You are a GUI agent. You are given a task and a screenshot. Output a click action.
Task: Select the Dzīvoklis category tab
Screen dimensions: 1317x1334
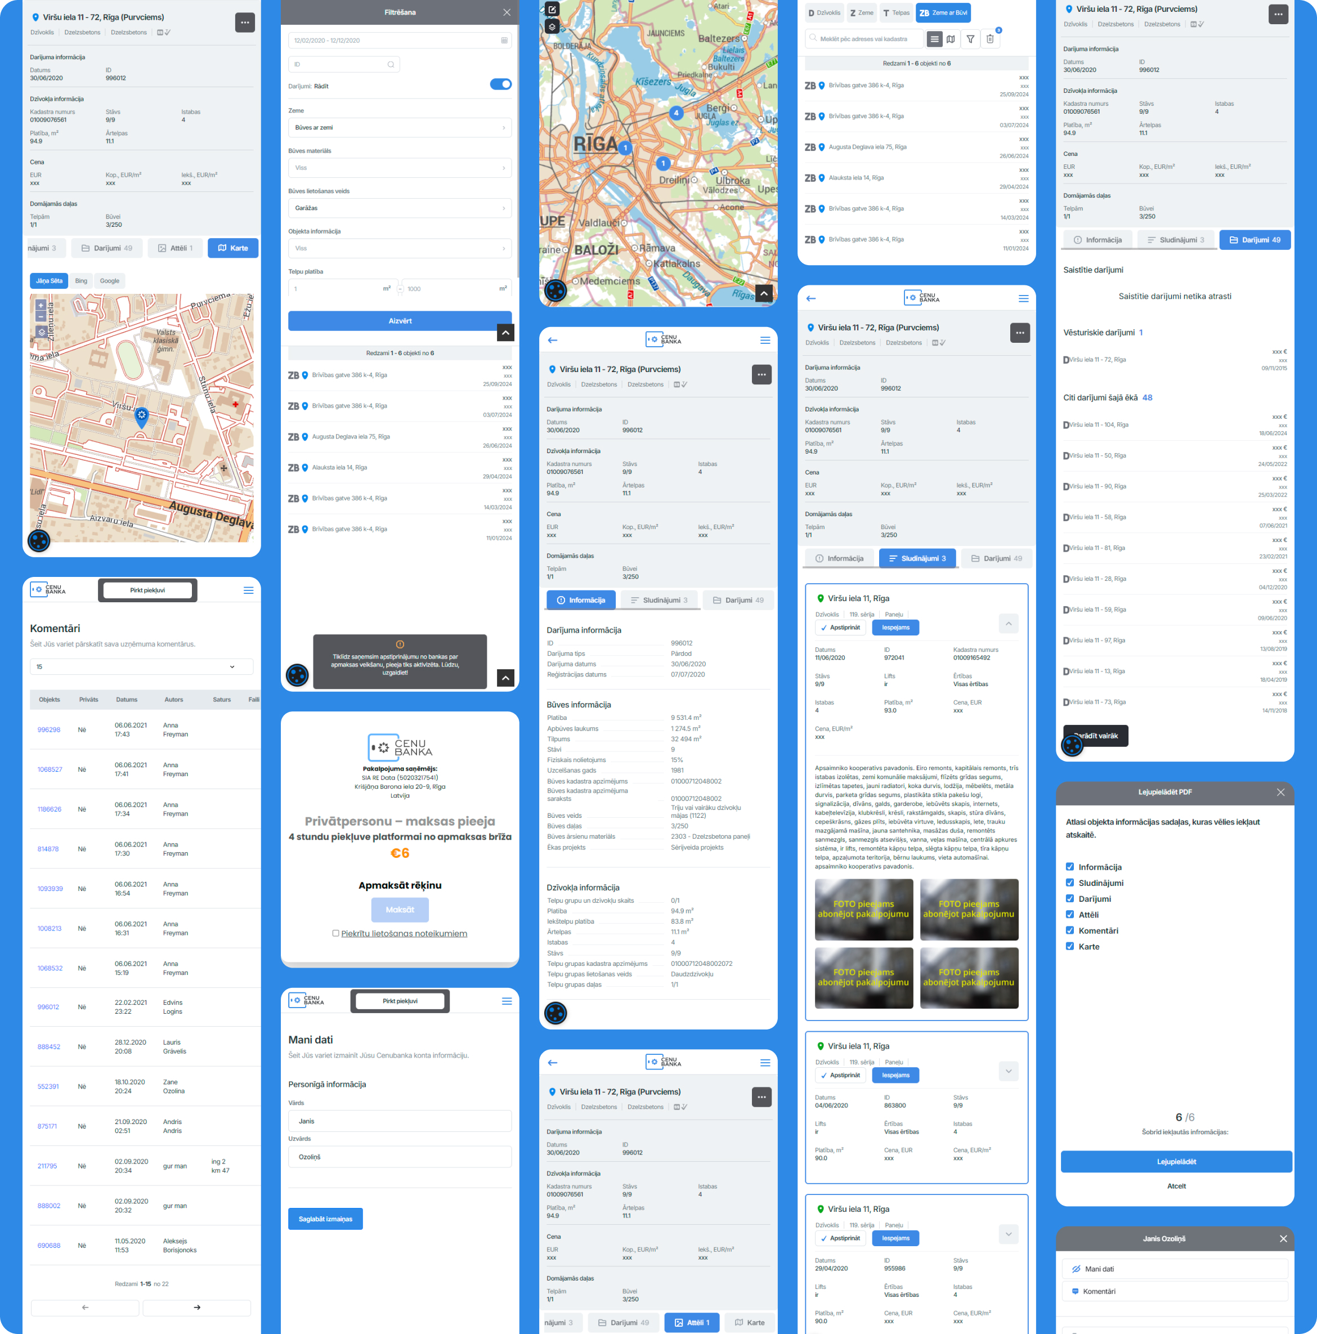(824, 12)
